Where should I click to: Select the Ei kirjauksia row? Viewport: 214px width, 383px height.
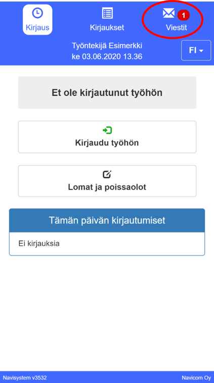click(x=107, y=244)
